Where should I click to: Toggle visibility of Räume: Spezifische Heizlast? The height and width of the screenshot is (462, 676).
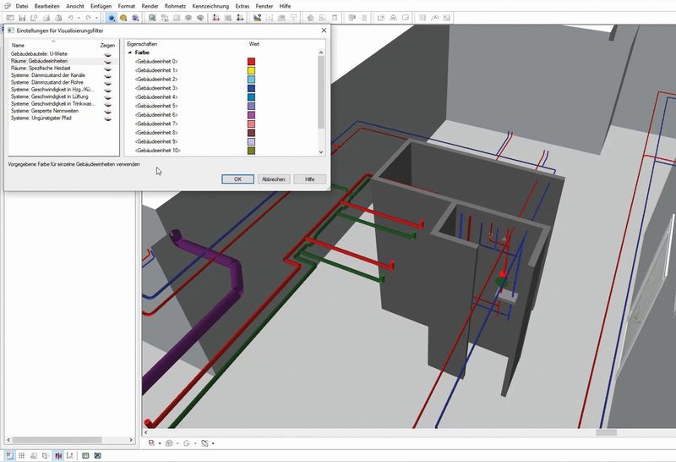108,68
